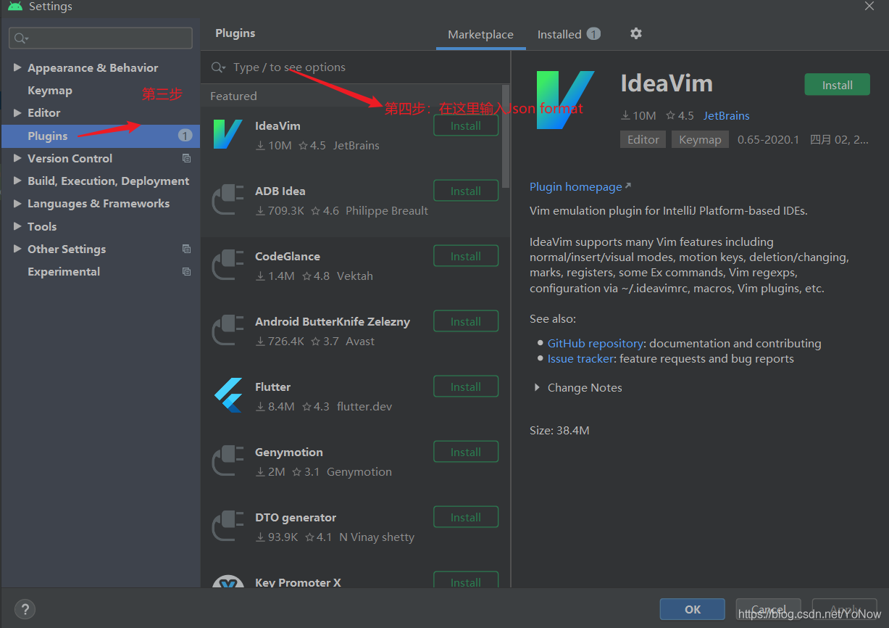The width and height of the screenshot is (889, 628).
Task: Select the CodeGlance plugin name
Action: pos(288,256)
